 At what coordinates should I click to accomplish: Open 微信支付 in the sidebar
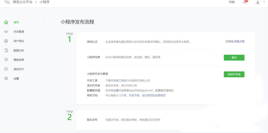point(19,69)
